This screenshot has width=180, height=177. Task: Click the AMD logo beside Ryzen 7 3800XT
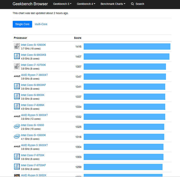[x=17, y=76]
